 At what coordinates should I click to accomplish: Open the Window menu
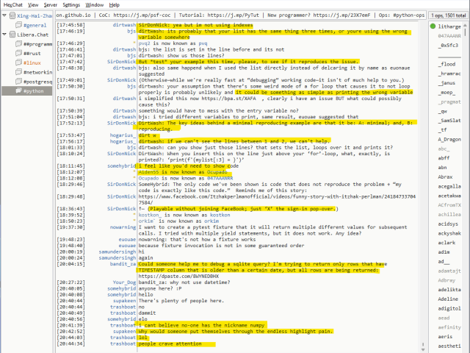pos(95,5)
